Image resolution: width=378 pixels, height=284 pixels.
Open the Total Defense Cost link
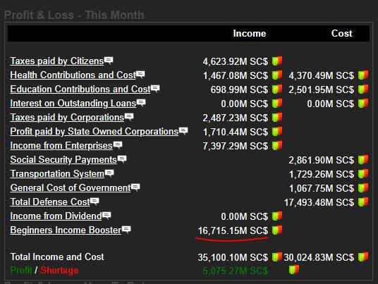50,202
